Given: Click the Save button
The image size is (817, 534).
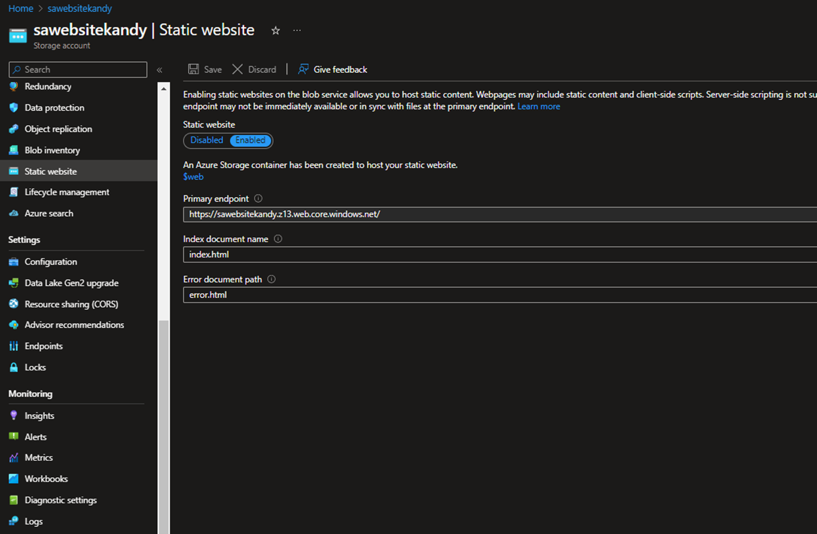Looking at the screenshot, I should (205, 69).
